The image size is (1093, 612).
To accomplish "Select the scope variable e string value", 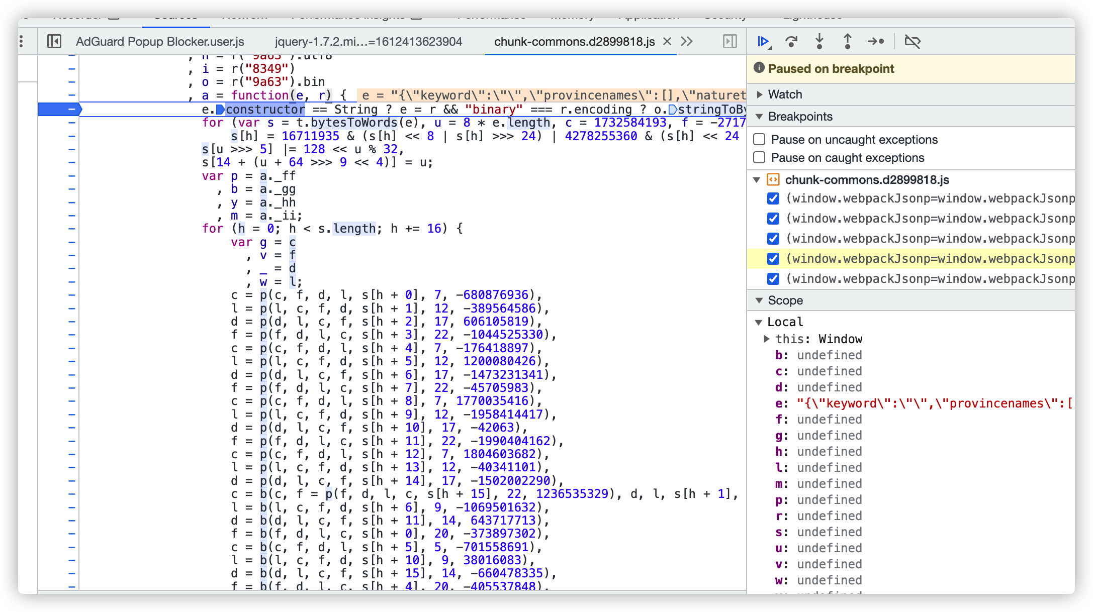I will tap(935, 403).
